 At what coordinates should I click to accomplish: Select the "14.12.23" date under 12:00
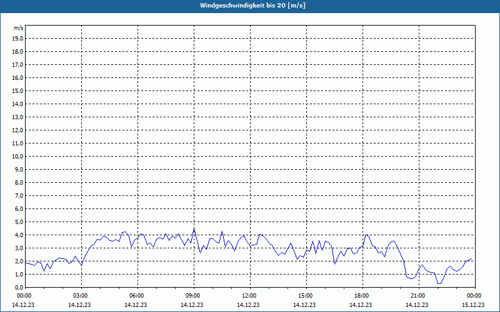[248, 305]
